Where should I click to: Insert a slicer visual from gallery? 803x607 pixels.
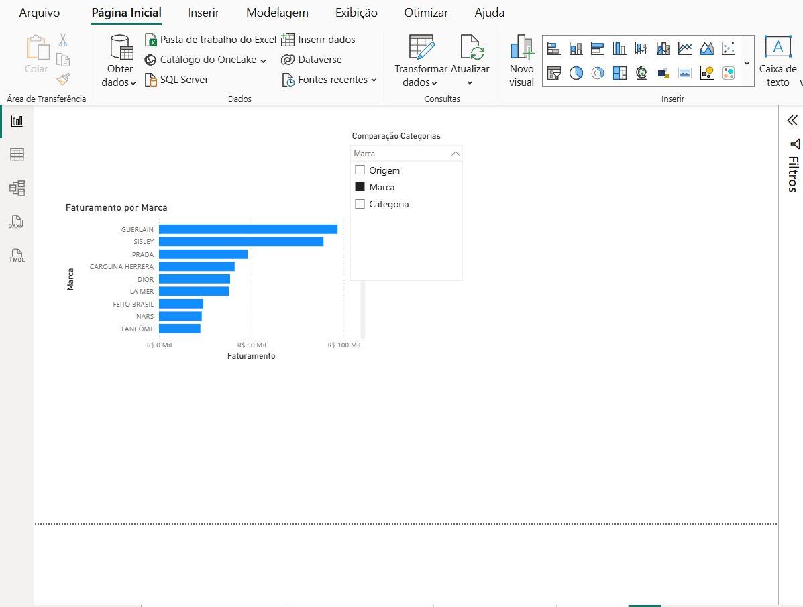coord(553,73)
